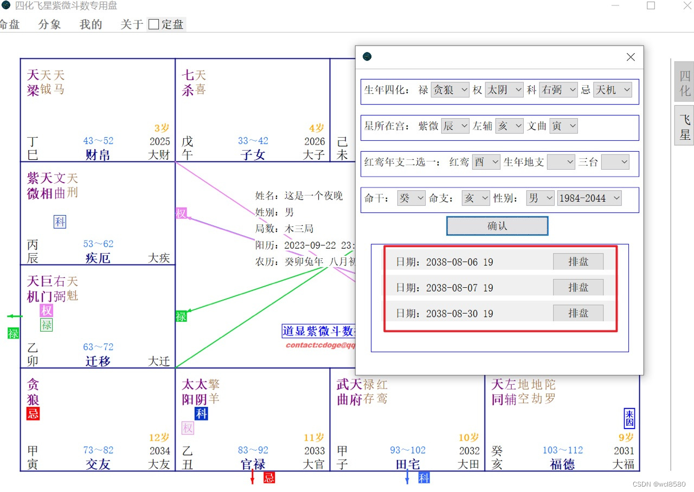
Task: Open the 命支 dropdown showing 亥
Action: (475, 198)
